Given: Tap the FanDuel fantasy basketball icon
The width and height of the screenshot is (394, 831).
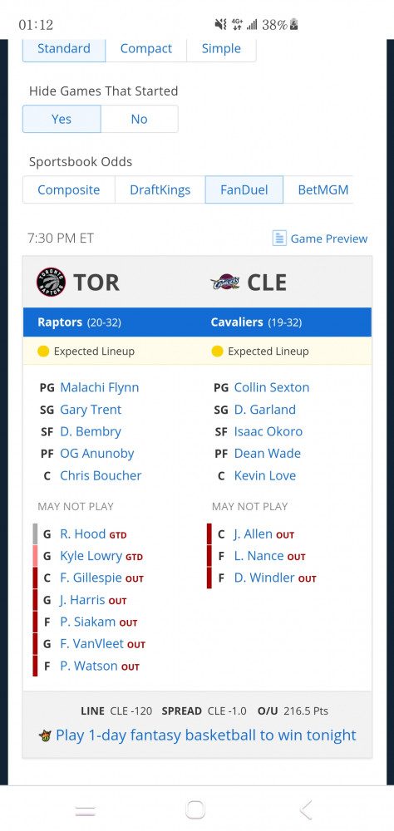Looking at the screenshot, I should [45, 735].
